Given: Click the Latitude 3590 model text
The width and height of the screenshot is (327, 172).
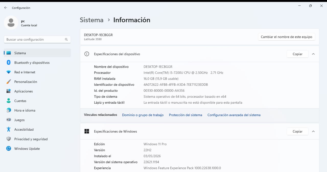Looking at the screenshot, I should pos(93,39).
